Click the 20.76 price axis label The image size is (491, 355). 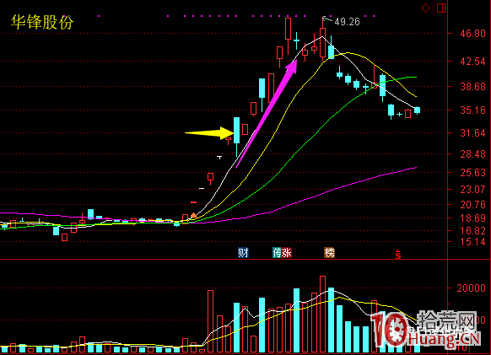click(472, 205)
